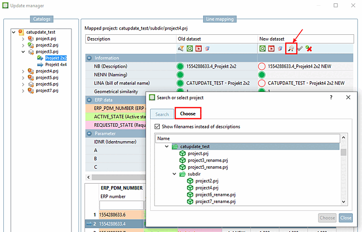The image size is (362, 232).
Task: Expand project4.prj node in Catalogs tree
Action: [x=23, y=71]
